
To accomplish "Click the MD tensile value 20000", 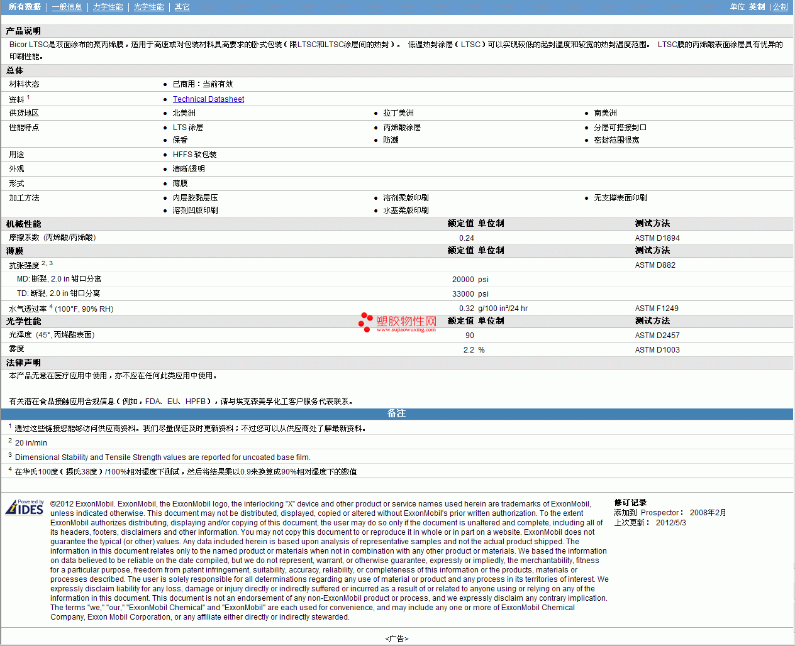I will click(463, 280).
